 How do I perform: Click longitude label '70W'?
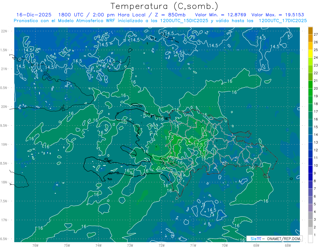coord(225,246)
